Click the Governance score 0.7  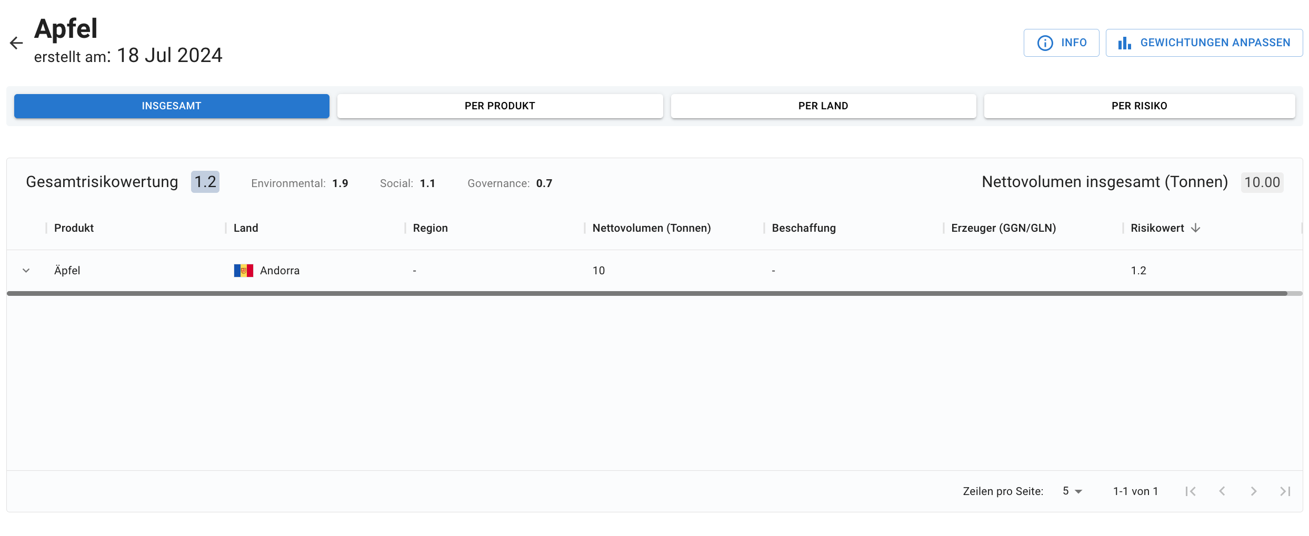(544, 183)
